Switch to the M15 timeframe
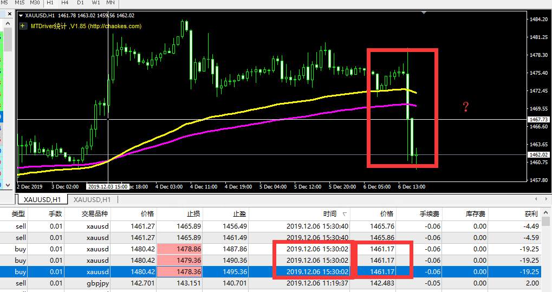Viewport: 552px width, 292px height. [20, 3]
